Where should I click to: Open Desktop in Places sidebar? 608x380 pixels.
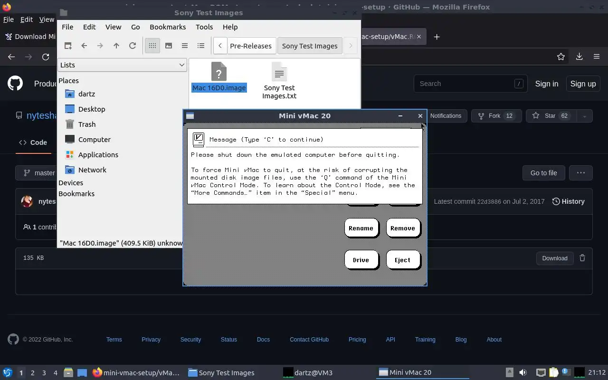92,109
